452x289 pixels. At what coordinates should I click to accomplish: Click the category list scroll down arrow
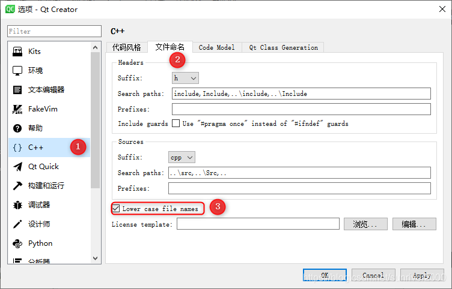95,258
